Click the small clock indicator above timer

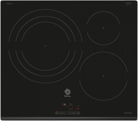pyautogui.click(x=78, y=106)
